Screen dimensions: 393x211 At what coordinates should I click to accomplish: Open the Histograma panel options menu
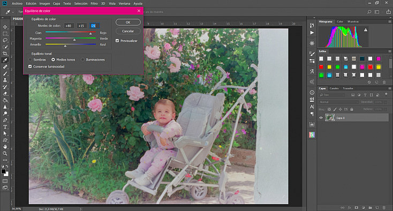point(389,21)
